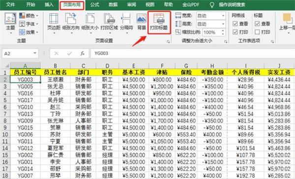This screenshot has height=179, width=295.
Task: Switch to the 金山PDF tab
Action: click(191, 4)
